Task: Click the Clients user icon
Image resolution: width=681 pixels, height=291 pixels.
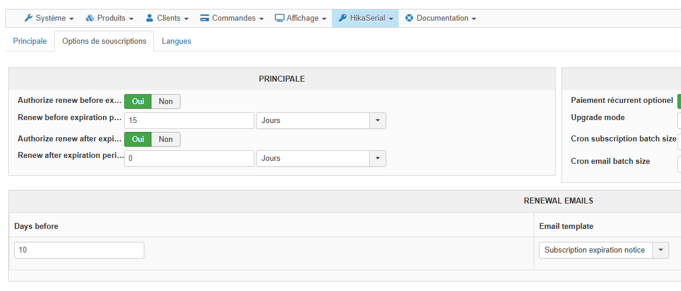Action: pyautogui.click(x=150, y=18)
